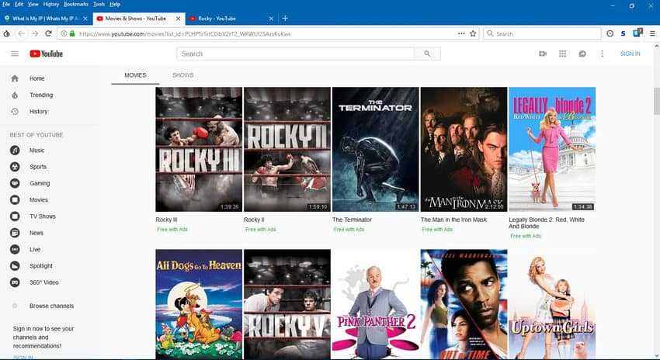This screenshot has height=360, width=660.
Task: Click The Terminator title link
Action: pyautogui.click(x=352, y=220)
